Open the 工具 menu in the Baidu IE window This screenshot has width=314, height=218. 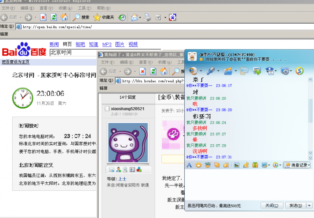pos(84,8)
